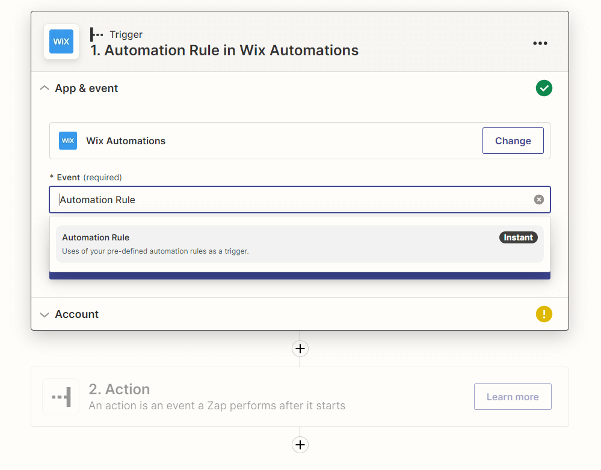Click the App & event section title
This screenshot has height=470, width=601.
(x=86, y=88)
